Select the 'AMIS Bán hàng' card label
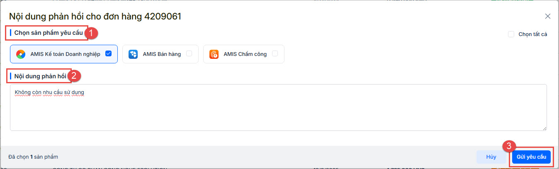Screen dimensions: 559x169 click(162, 54)
